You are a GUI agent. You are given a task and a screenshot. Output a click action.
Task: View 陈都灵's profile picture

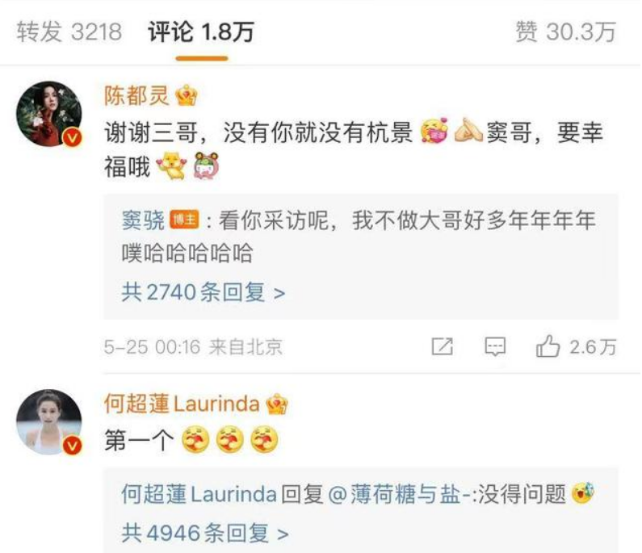click(x=48, y=114)
